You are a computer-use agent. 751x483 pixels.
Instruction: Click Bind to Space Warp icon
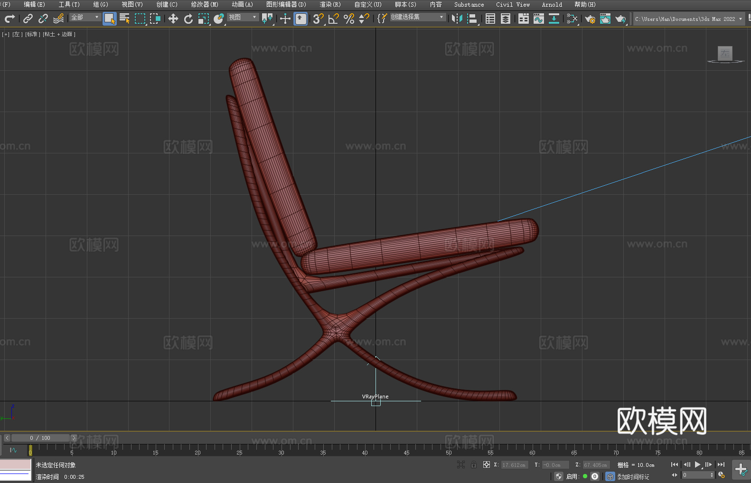[58, 19]
